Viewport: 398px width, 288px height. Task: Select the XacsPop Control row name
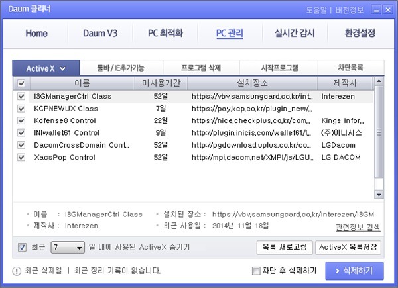coord(64,158)
